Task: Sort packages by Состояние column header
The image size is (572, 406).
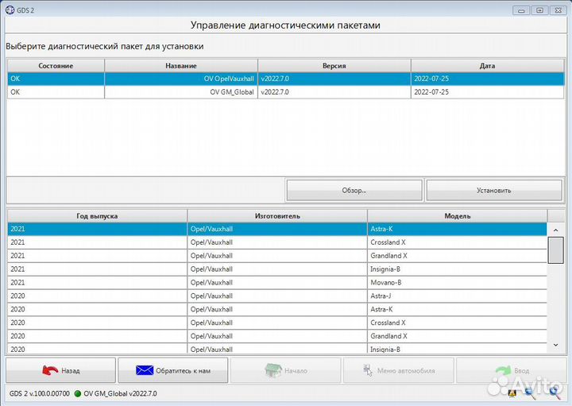Action: pos(55,65)
